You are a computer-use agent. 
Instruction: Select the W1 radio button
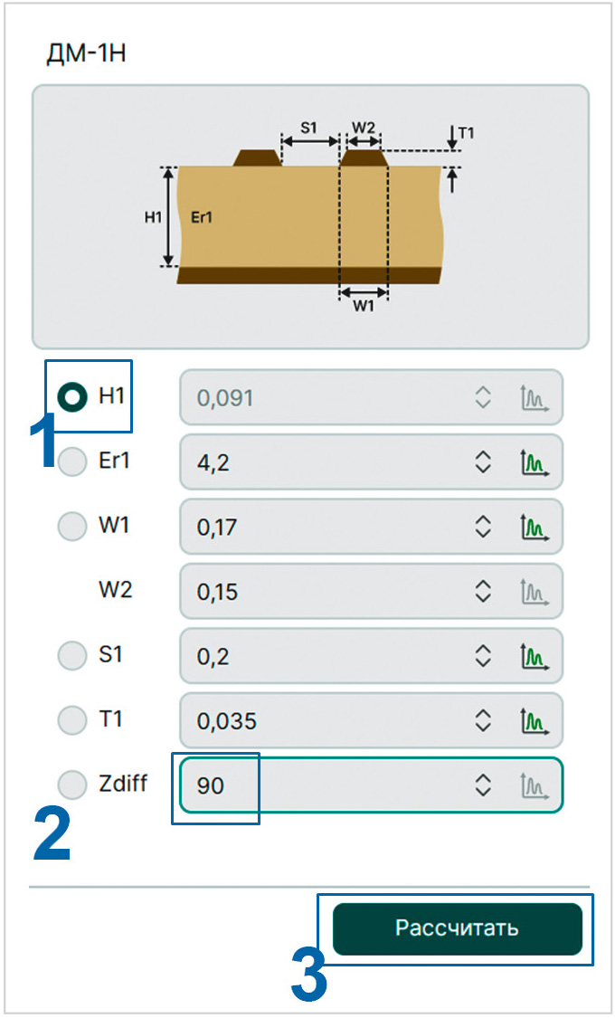72,526
